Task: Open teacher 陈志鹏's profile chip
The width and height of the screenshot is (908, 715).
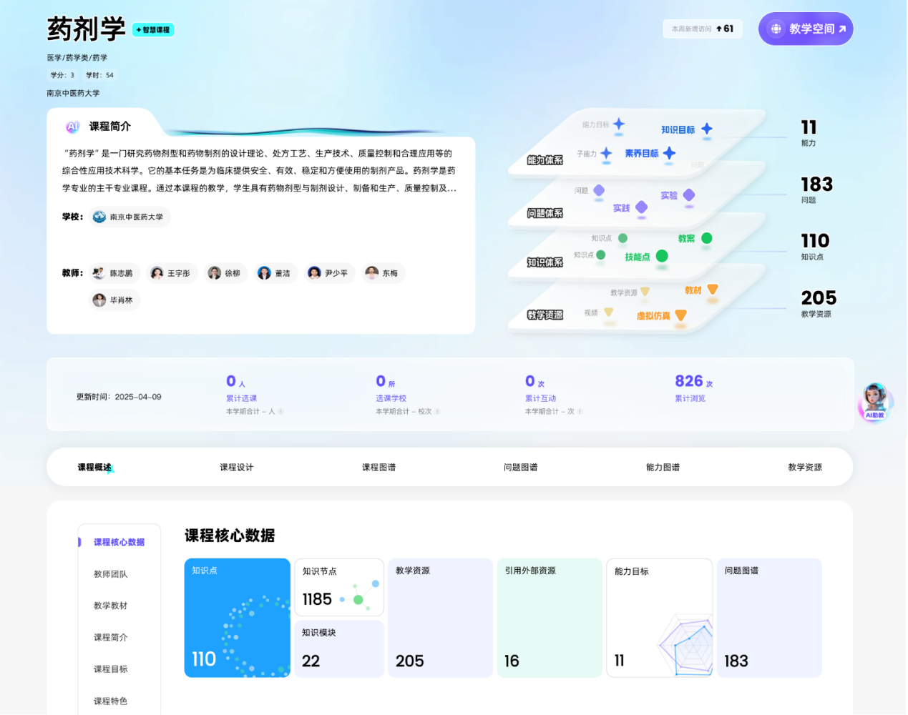Action: [114, 273]
